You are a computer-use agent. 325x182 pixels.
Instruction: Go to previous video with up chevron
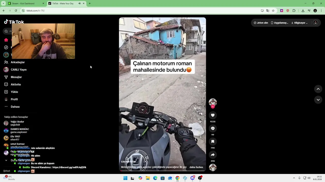click(318, 89)
